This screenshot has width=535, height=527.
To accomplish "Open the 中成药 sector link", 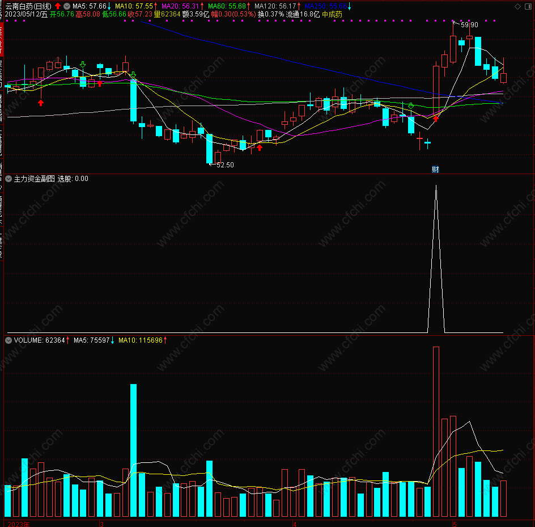I will click(x=332, y=14).
